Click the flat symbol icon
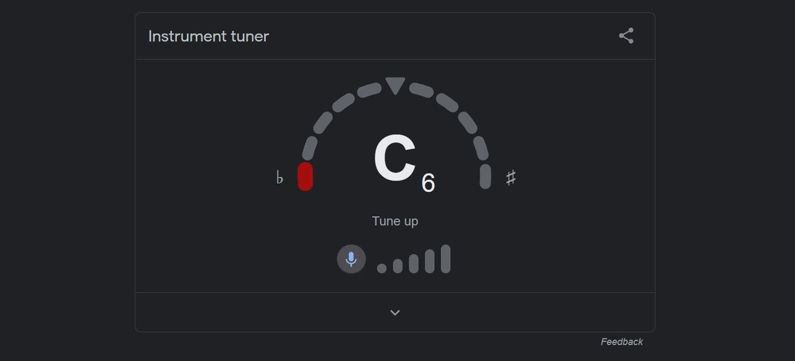The height and width of the screenshot is (361, 795). 279,178
